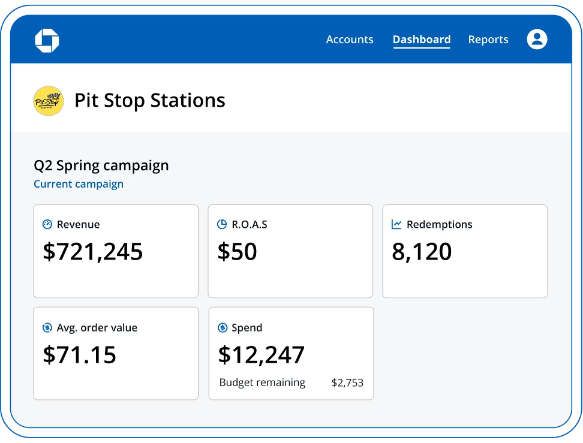
Task: Click the Spend card label
Action: pos(247,328)
